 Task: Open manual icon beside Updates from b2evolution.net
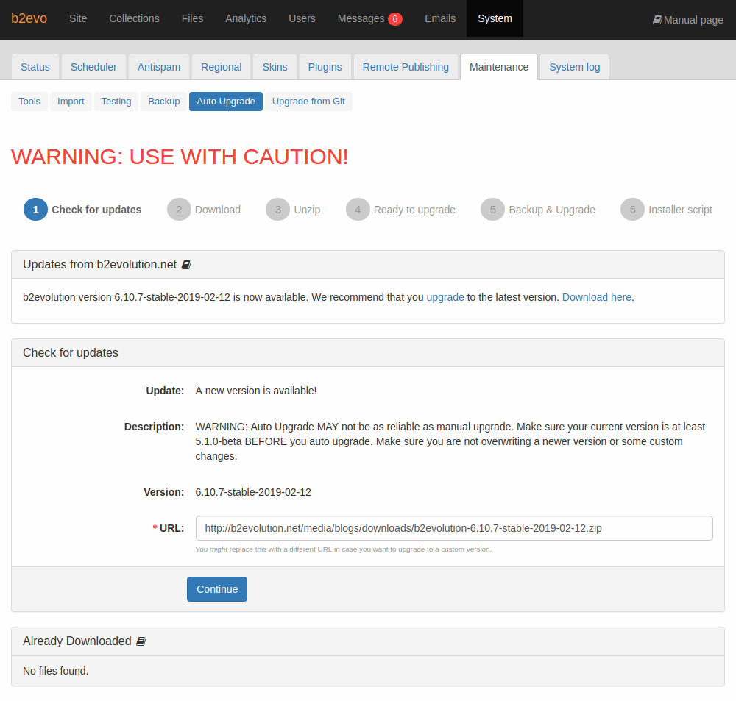pyautogui.click(x=186, y=265)
